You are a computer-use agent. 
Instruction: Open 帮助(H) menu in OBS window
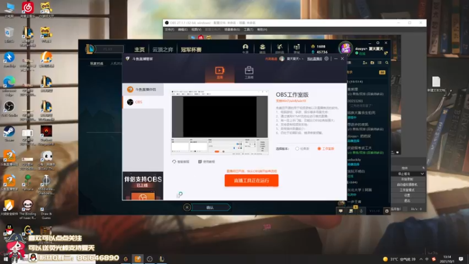(x=262, y=30)
